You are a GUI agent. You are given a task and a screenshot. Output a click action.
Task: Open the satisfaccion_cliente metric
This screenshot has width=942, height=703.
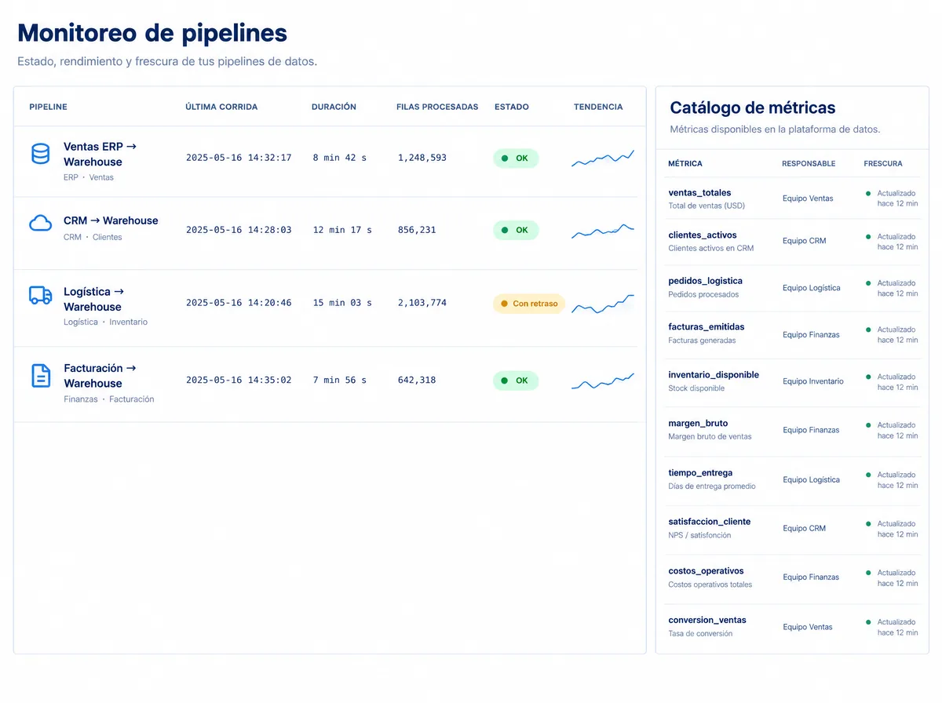[710, 522]
